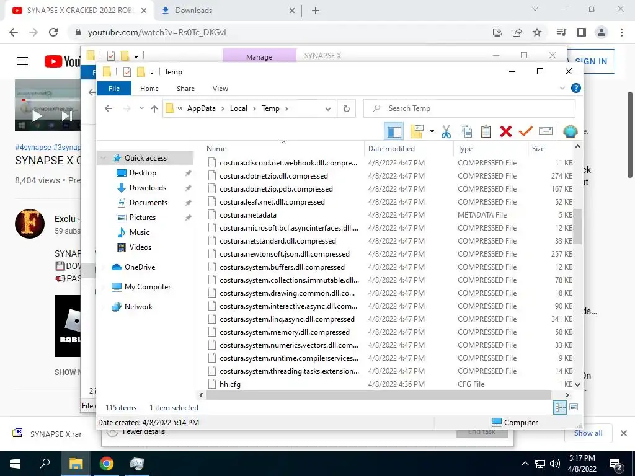Image resolution: width=635 pixels, height=476 pixels.
Task: Bookmark this page star icon
Action: [537, 32]
